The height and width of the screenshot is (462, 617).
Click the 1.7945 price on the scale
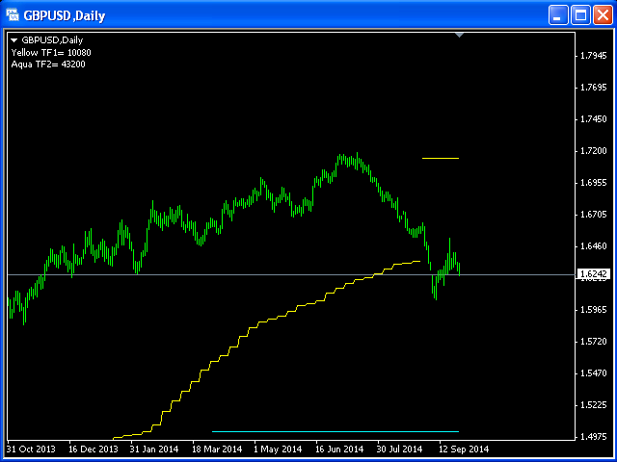coord(594,56)
